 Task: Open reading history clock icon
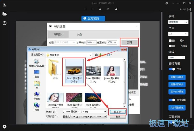click(x=4, y=23)
